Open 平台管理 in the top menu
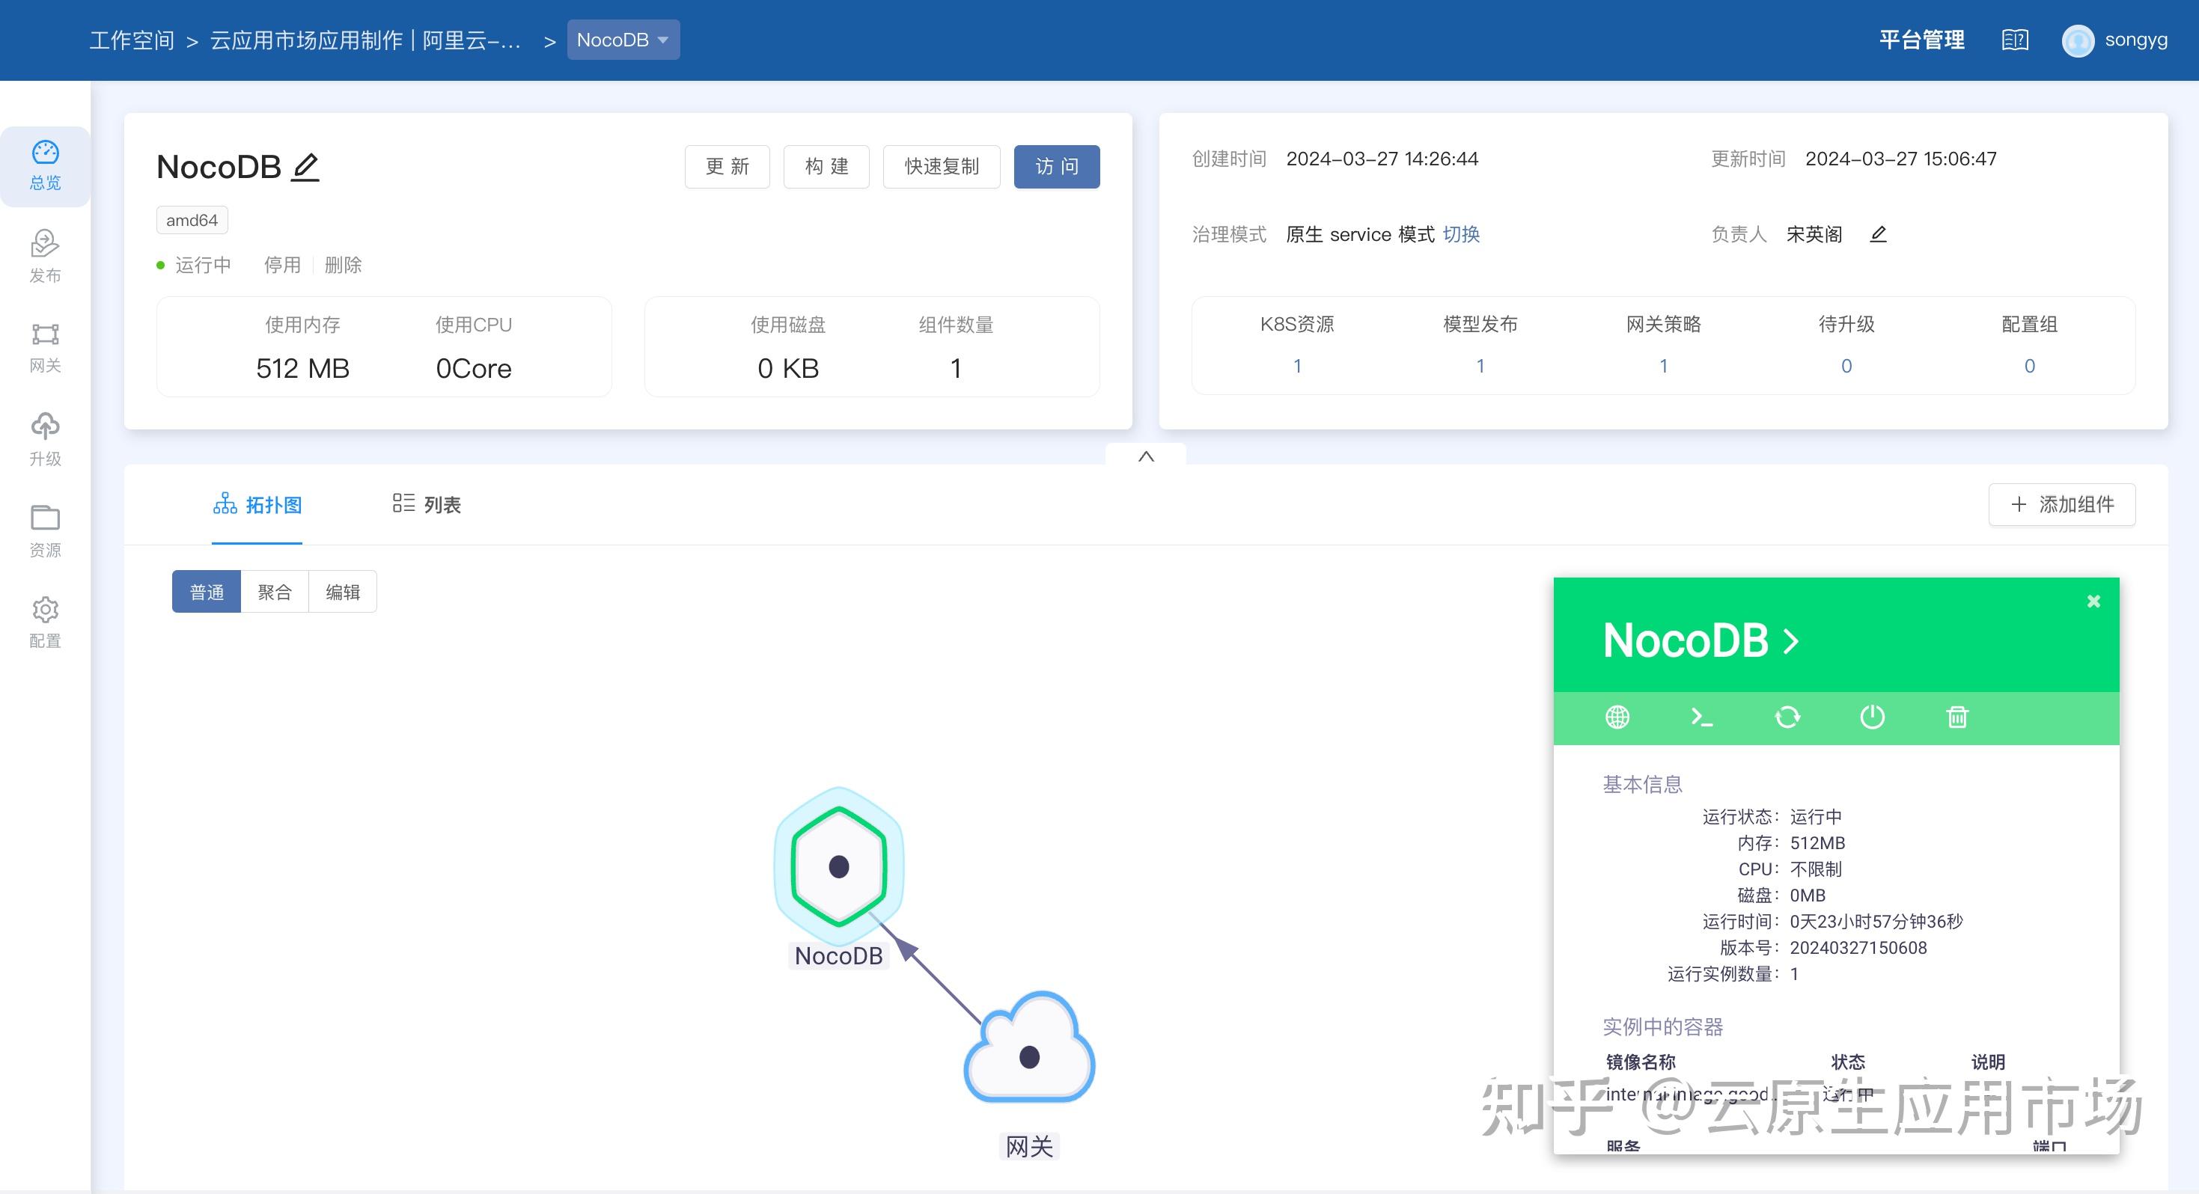This screenshot has height=1194, width=2199. [x=1921, y=39]
